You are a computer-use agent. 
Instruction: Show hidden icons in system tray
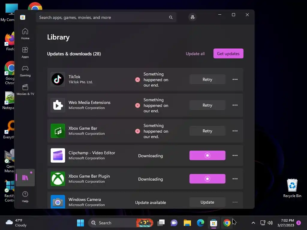pos(253,223)
